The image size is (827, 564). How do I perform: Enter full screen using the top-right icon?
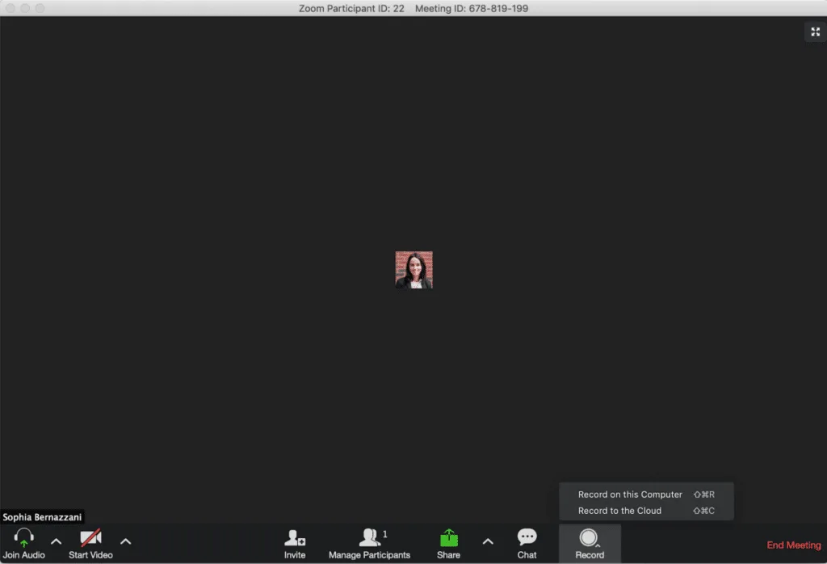click(815, 32)
